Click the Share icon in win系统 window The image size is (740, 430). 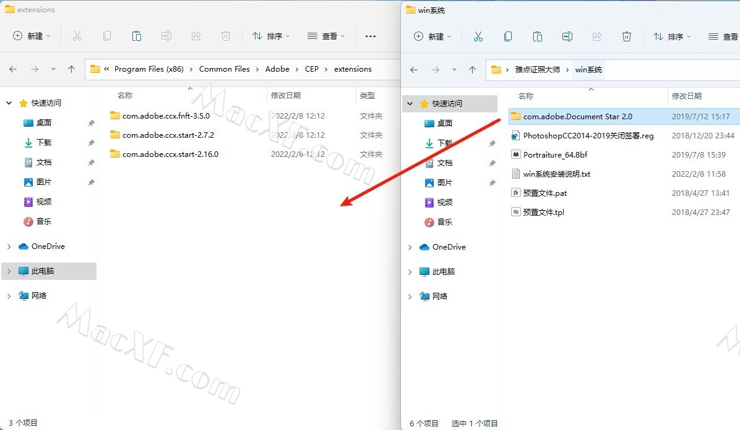[597, 36]
